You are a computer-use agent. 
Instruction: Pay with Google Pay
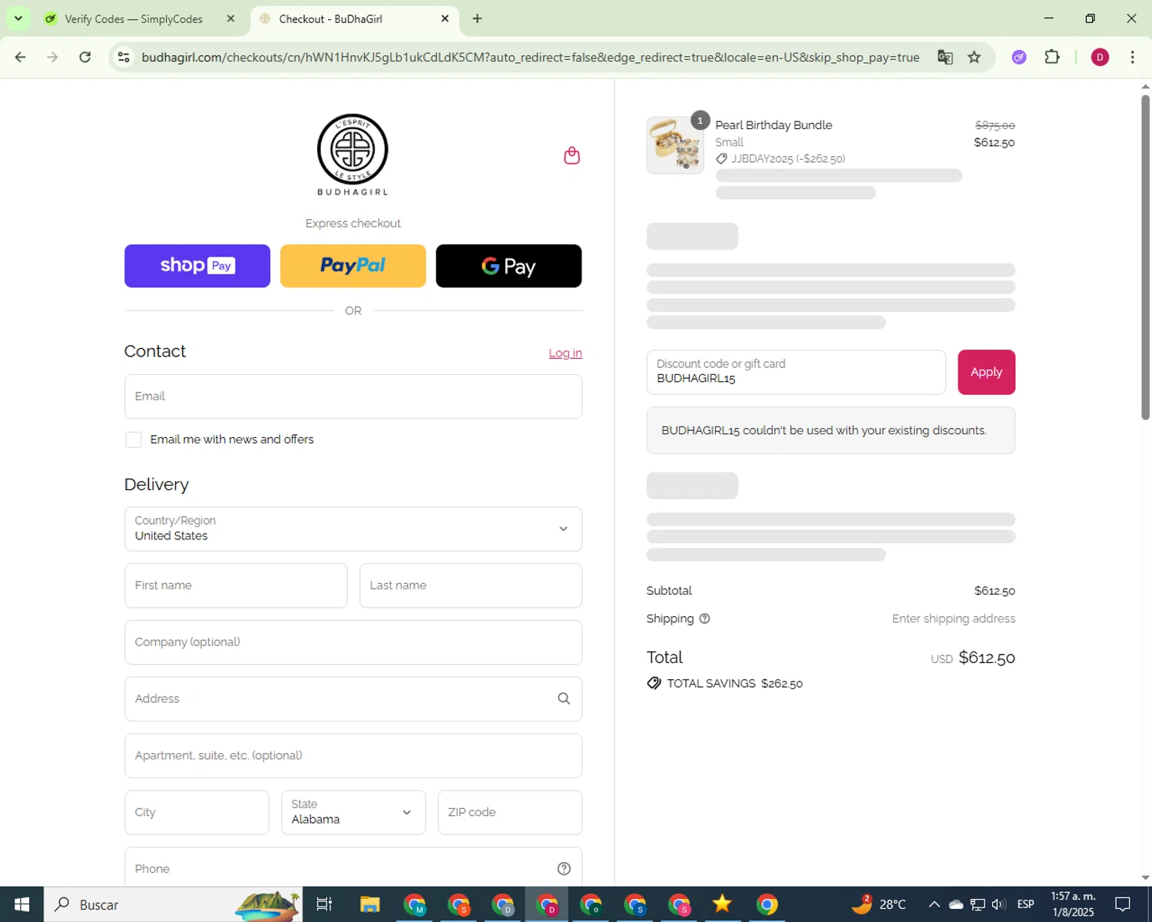click(508, 266)
